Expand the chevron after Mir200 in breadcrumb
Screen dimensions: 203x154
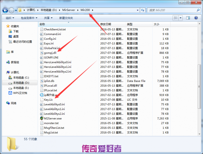[93, 10]
